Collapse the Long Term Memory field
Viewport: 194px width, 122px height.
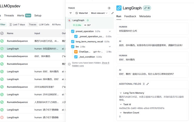click(x=121, y=93)
